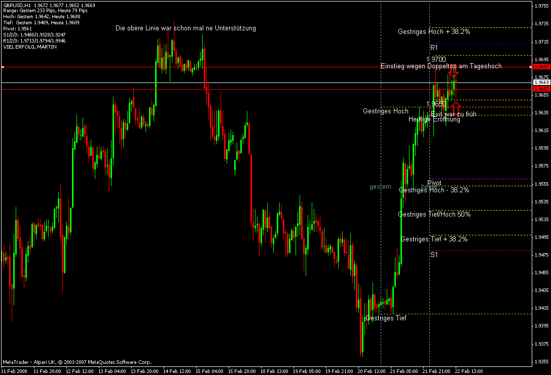The width and height of the screenshot is (551, 375).
Task: Click the '14 Feb 12:00' time axis label
Action: [177, 371]
